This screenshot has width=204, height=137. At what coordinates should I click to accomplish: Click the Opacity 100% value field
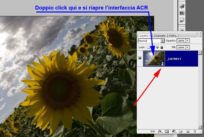click(x=181, y=41)
